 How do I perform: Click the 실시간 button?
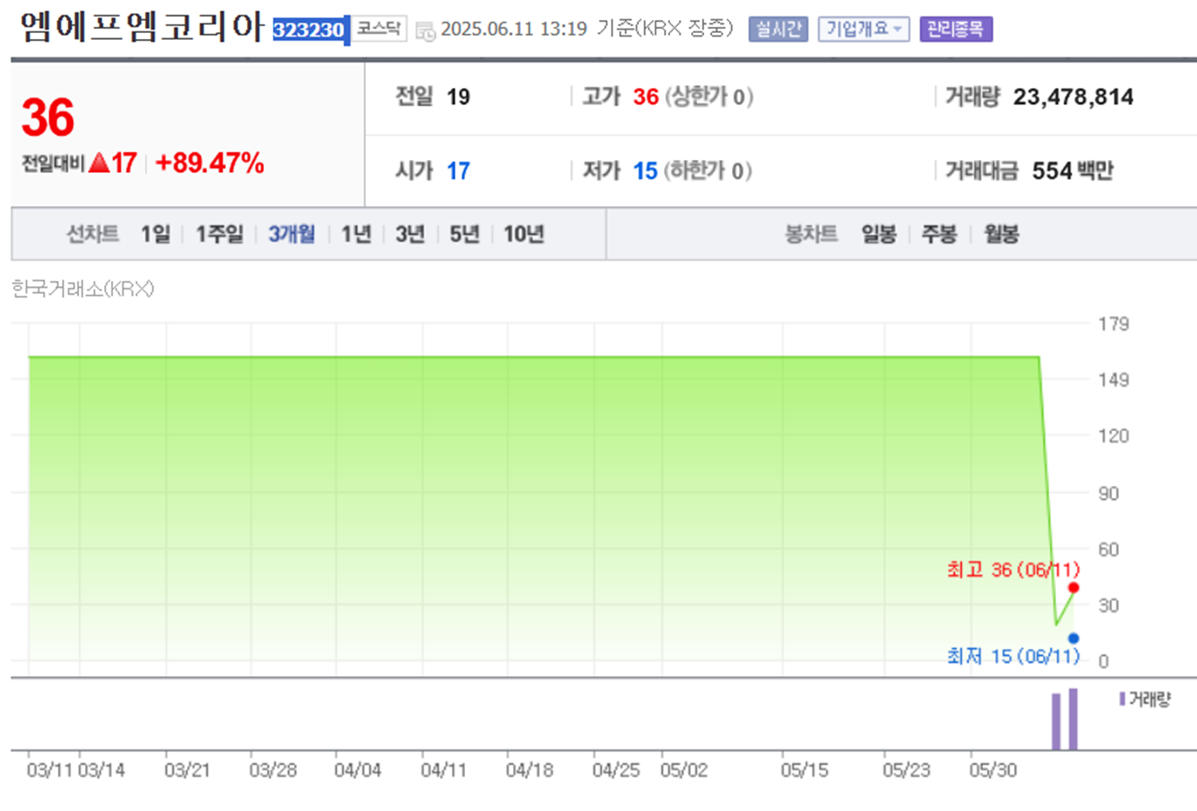tap(778, 30)
